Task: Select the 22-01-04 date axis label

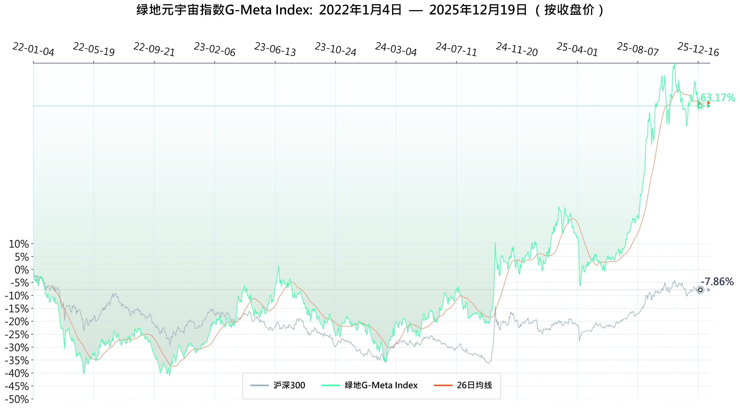Action: pyautogui.click(x=33, y=49)
